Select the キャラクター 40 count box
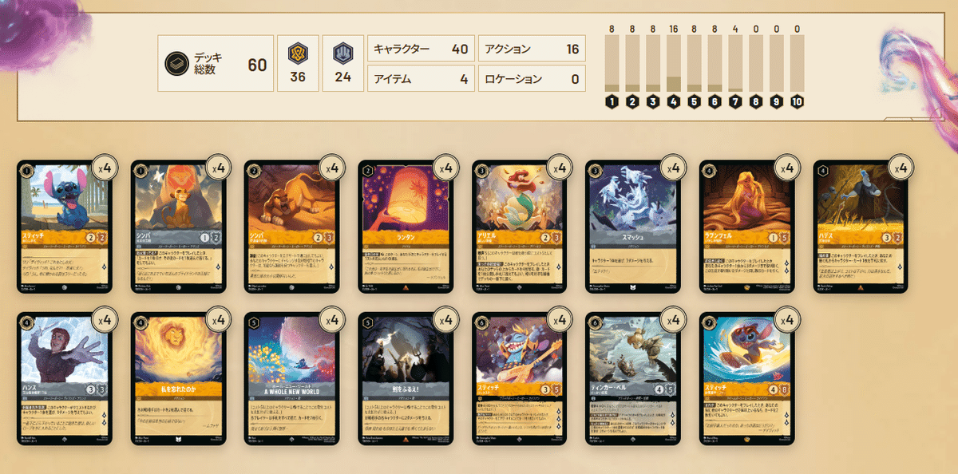 click(x=420, y=49)
